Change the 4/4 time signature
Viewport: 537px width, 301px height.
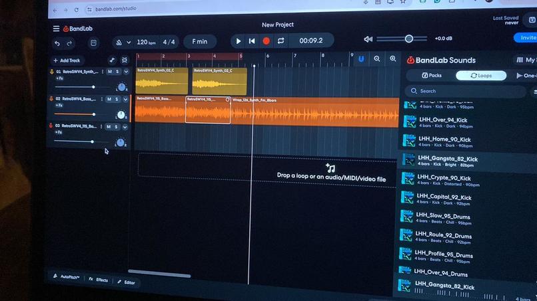coord(169,42)
